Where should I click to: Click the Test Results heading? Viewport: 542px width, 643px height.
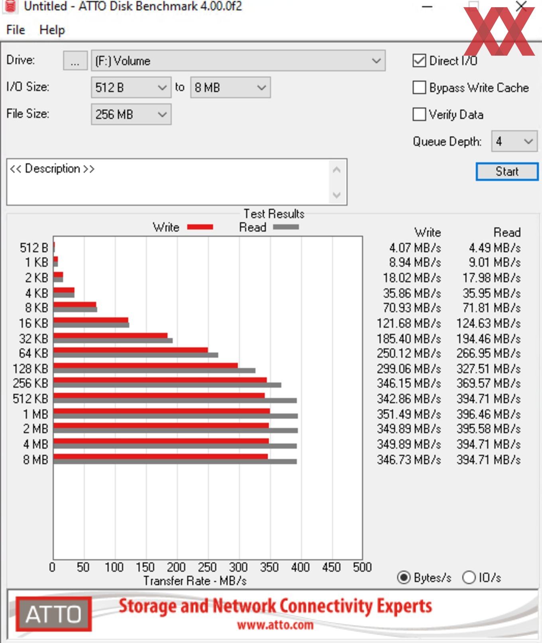[274, 214]
